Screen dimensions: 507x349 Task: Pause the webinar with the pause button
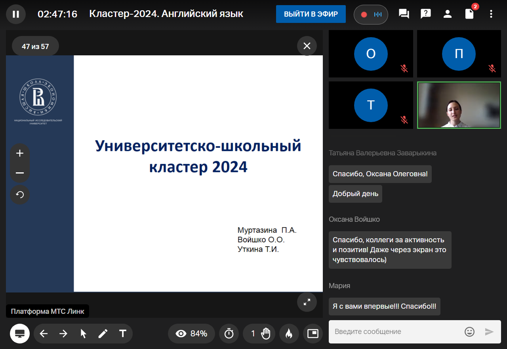pyautogui.click(x=16, y=14)
